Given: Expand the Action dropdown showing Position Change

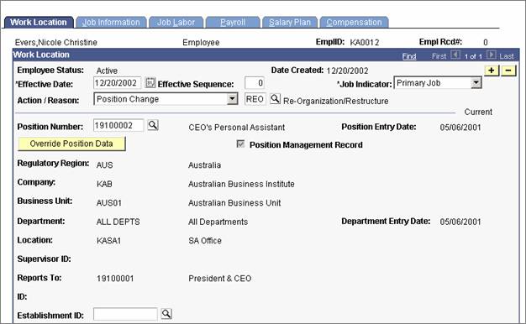Looking at the screenshot, I should pyautogui.click(x=232, y=99).
